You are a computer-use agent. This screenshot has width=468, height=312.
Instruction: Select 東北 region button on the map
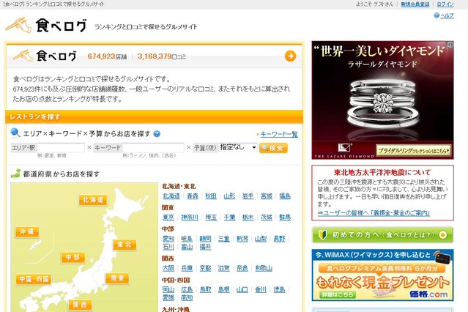[125, 245]
